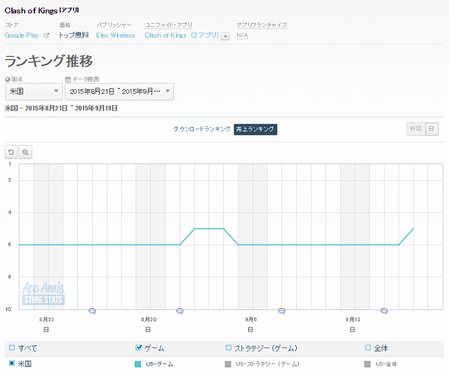Click the chart reset (undo) icon
The image size is (449, 376).
(11, 152)
